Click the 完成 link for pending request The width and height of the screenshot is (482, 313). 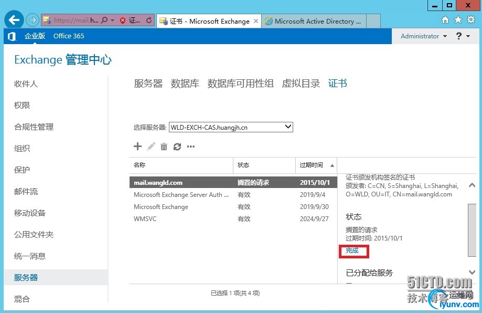(x=352, y=251)
